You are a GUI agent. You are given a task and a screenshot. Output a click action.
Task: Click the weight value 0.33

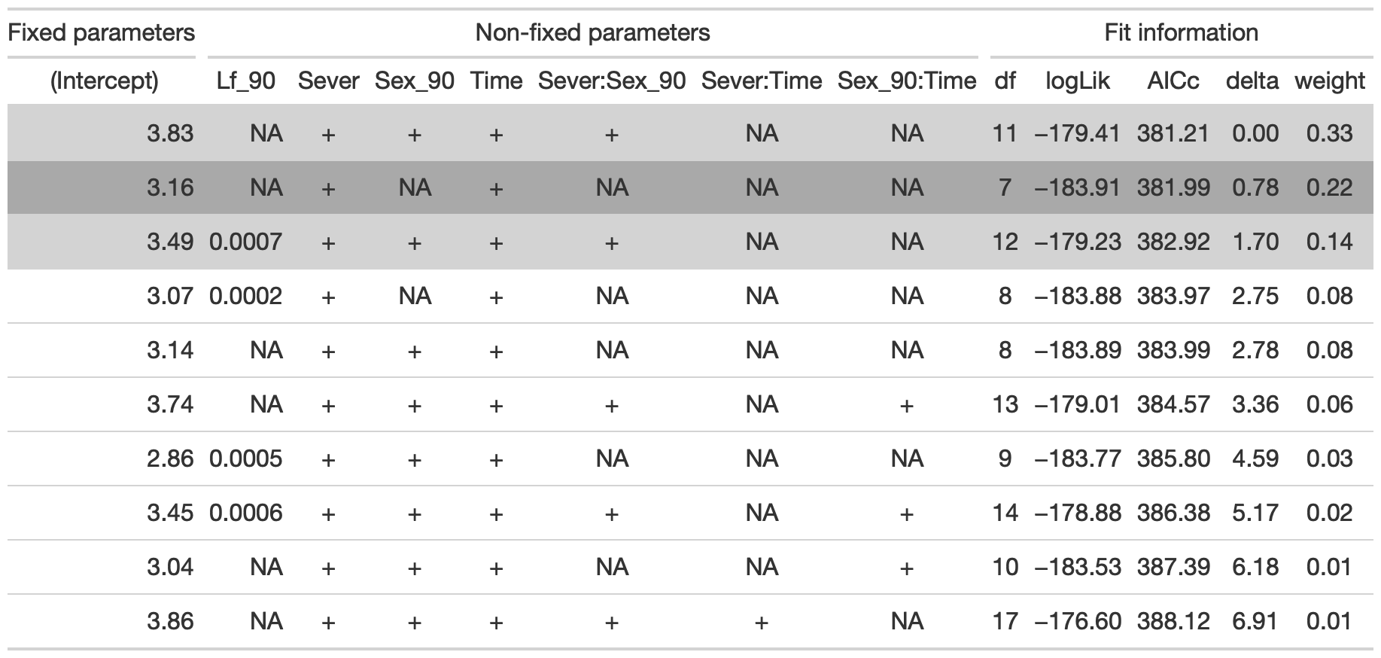tap(1330, 134)
